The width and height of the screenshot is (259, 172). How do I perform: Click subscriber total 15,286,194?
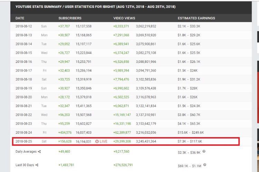(x=84, y=70)
